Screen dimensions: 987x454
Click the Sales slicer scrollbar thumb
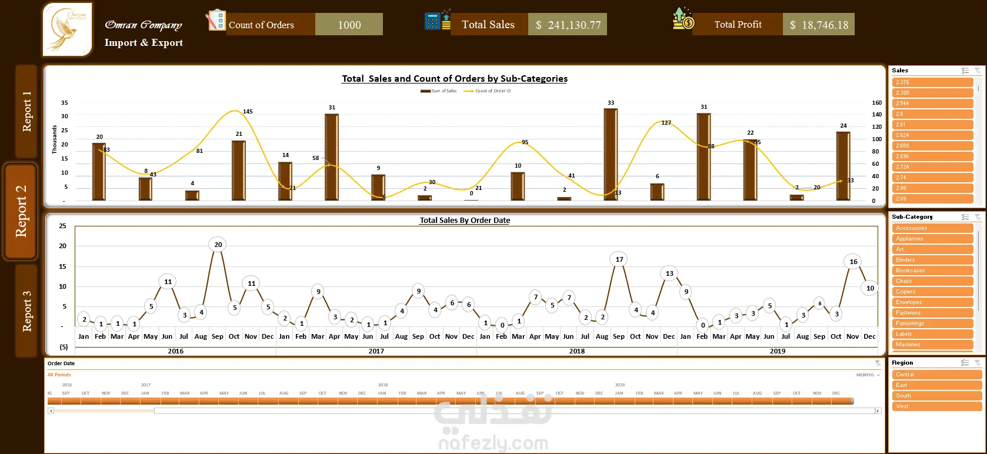pyautogui.click(x=979, y=88)
